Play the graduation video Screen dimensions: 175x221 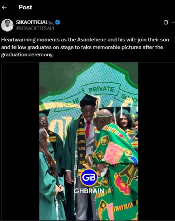click(89, 141)
